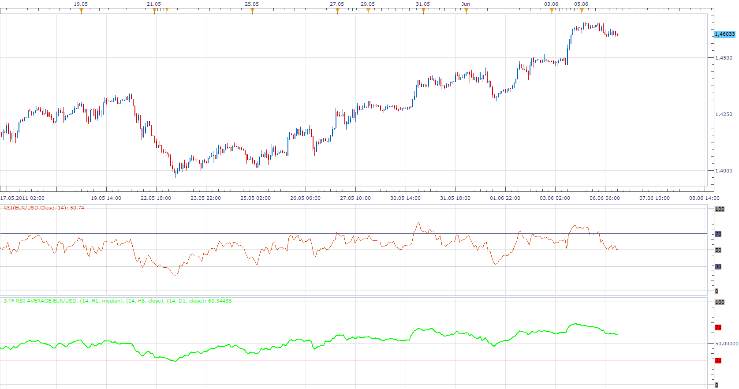This screenshot has width=739, height=389.
Task: Click the 27.05 10:00 time axis label
Action: [355, 198]
